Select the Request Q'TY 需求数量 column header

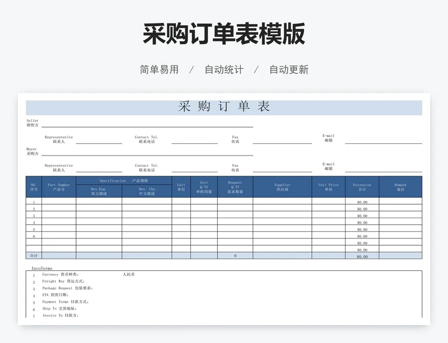[235, 187]
